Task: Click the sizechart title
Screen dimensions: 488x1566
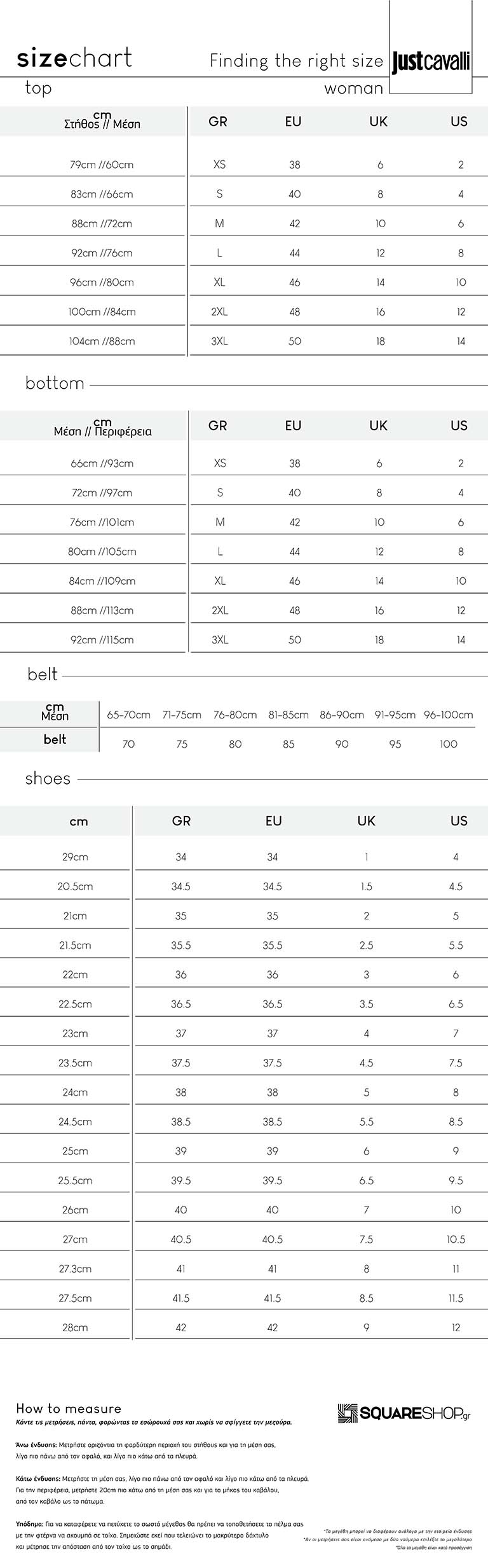Action: pos(74,59)
